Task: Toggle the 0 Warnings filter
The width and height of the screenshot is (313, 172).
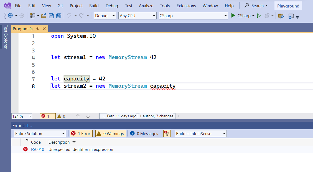Action: tap(110, 133)
